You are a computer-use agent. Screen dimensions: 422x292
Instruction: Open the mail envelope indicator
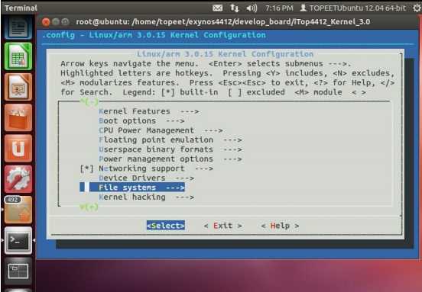[x=217, y=8]
